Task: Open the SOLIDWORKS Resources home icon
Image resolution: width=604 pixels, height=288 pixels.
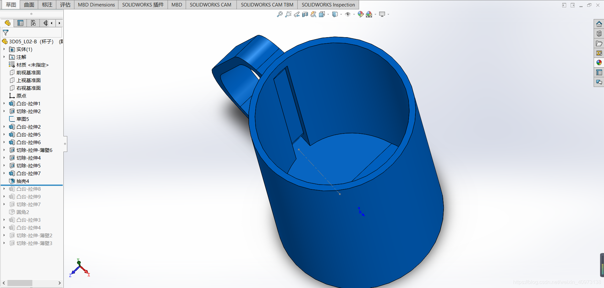Action: [x=599, y=24]
